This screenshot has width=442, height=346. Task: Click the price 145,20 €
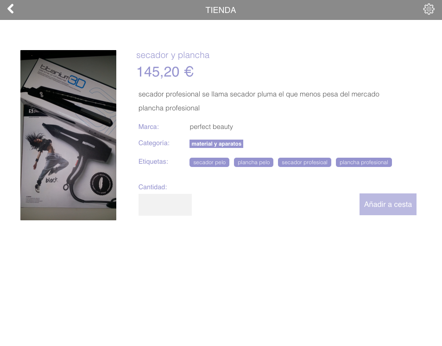pyautogui.click(x=165, y=72)
